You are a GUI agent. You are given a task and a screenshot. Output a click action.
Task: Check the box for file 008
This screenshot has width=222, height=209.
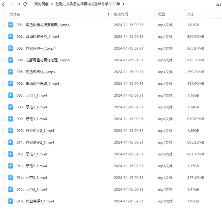coord(3,107)
